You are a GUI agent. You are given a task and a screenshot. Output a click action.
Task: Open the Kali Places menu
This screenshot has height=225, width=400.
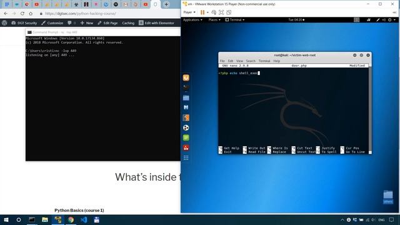tap(214, 19)
